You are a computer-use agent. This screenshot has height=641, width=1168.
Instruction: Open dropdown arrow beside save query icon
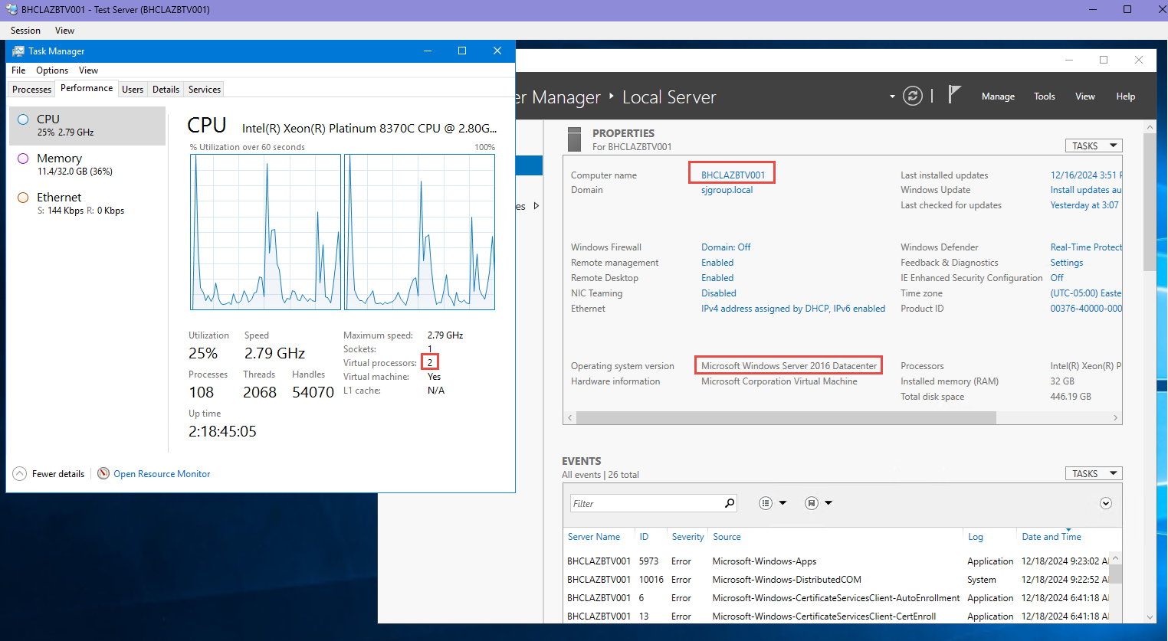(x=828, y=503)
